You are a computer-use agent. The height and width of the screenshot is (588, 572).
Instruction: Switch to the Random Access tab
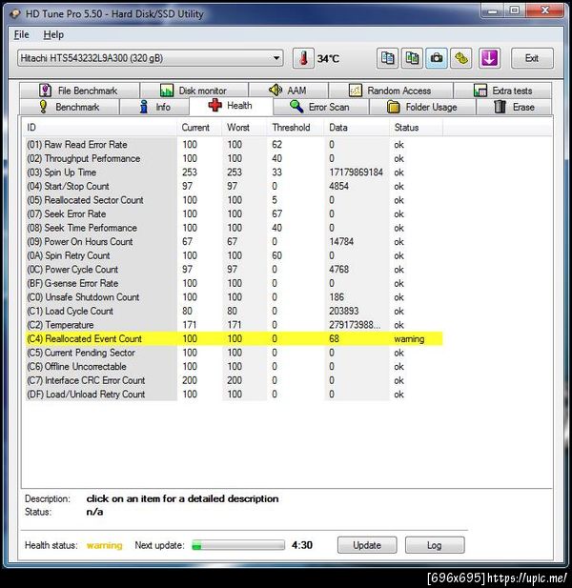click(391, 91)
